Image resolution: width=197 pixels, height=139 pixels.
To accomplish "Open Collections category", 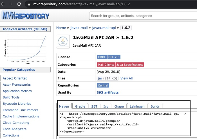I will [x=11, y=135].
